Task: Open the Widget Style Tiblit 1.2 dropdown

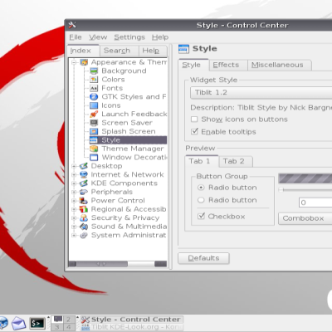Action: 261,93
